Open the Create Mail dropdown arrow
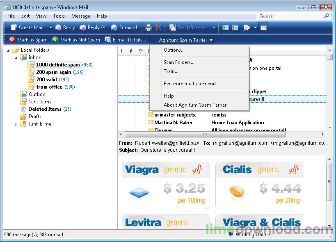The height and width of the screenshot is (242, 336). [x=50, y=27]
